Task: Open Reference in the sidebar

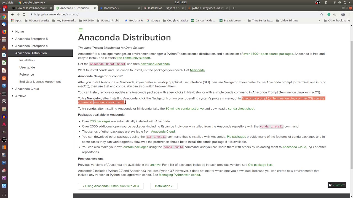Action: coord(26,75)
